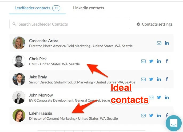Select the John Morrow contact row
The height and width of the screenshot is (132, 183).
click(x=80, y=97)
